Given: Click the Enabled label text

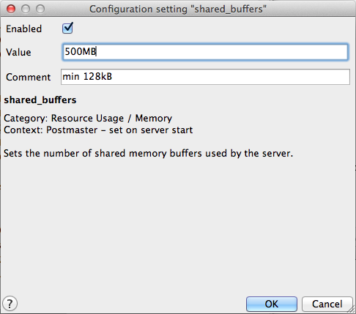Looking at the screenshot, I should (24, 29).
